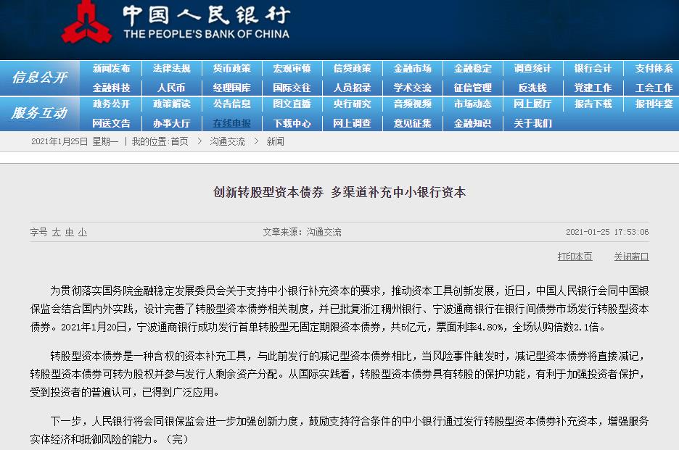Open the 新闻发布 navigation item
The height and width of the screenshot is (450, 679).
(111, 69)
